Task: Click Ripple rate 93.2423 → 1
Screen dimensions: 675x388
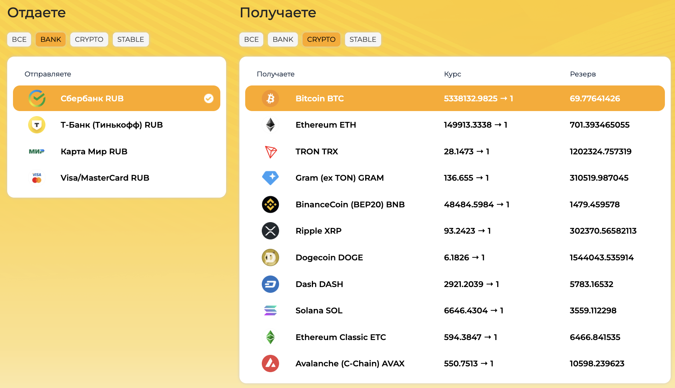Action: point(467,231)
